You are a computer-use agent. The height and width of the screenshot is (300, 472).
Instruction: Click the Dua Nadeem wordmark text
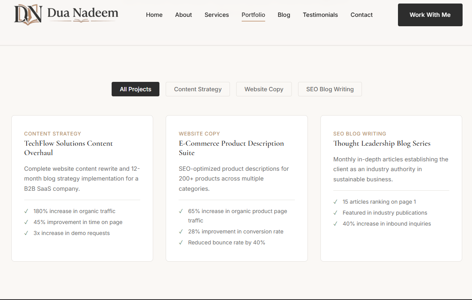tap(82, 13)
